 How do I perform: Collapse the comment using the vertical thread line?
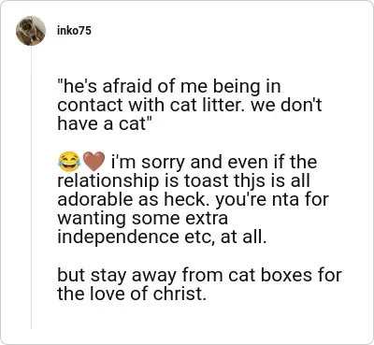[x=31, y=188]
